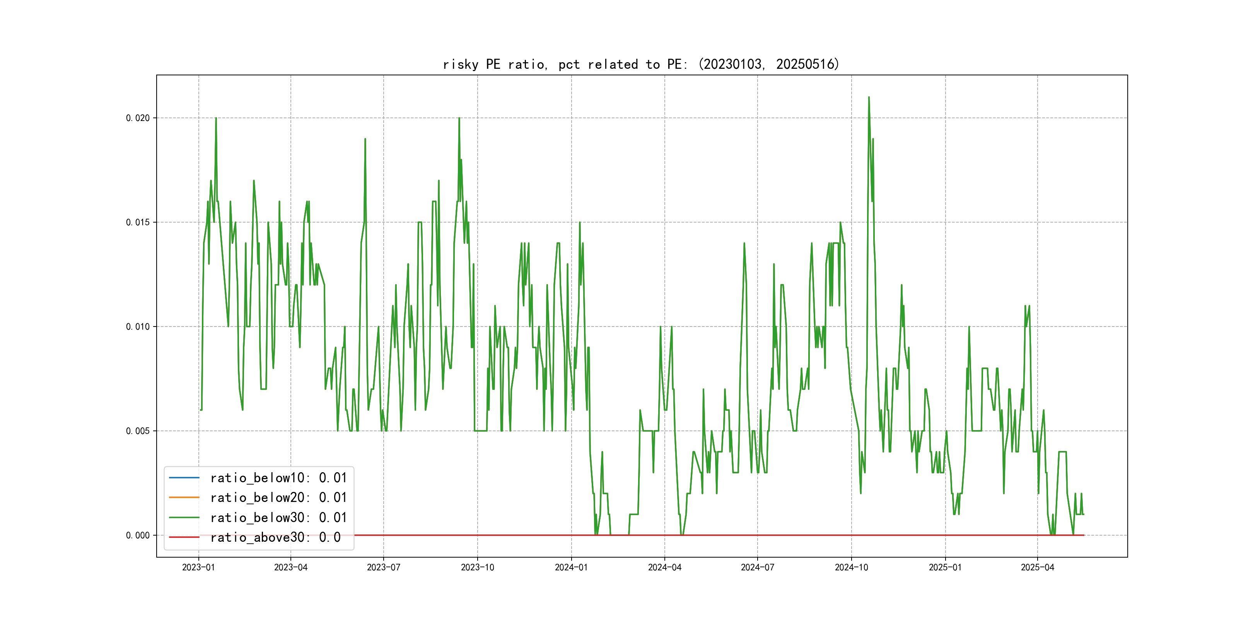The height and width of the screenshot is (626, 1253).
Task: Click the green ratio_below30 legend line
Action: [184, 518]
